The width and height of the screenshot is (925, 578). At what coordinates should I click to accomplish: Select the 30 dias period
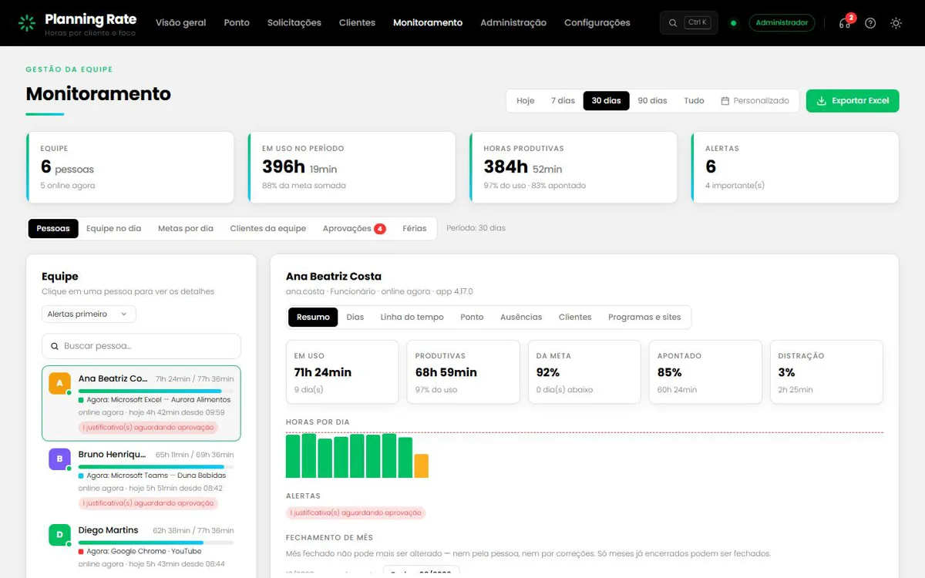pyautogui.click(x=606, y=101)
